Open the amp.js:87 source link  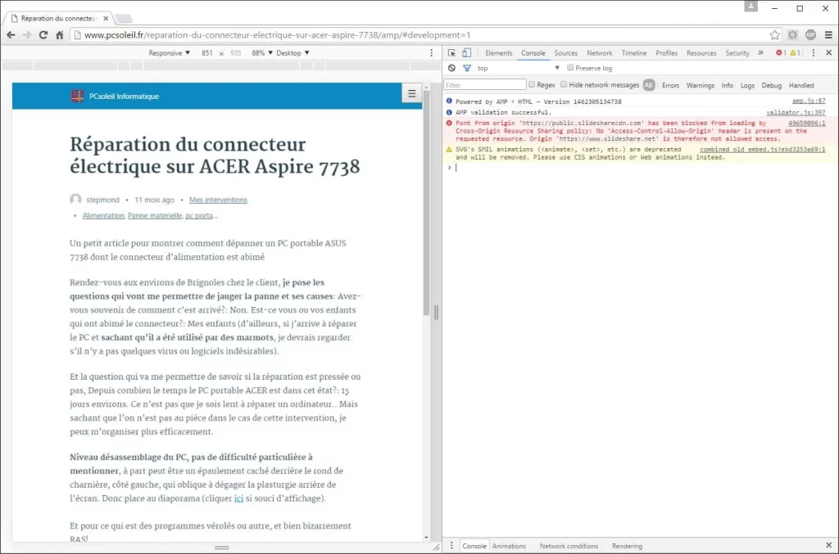(809, 101)
